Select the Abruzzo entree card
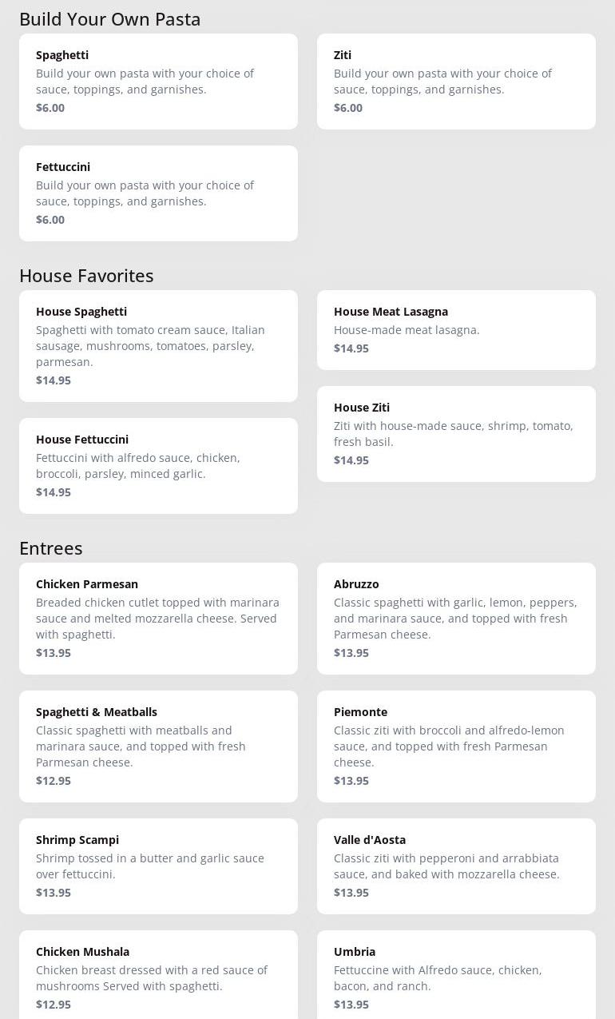Image resolution: width=615 pixels, height=1019 pixels. tap(456, 619)
